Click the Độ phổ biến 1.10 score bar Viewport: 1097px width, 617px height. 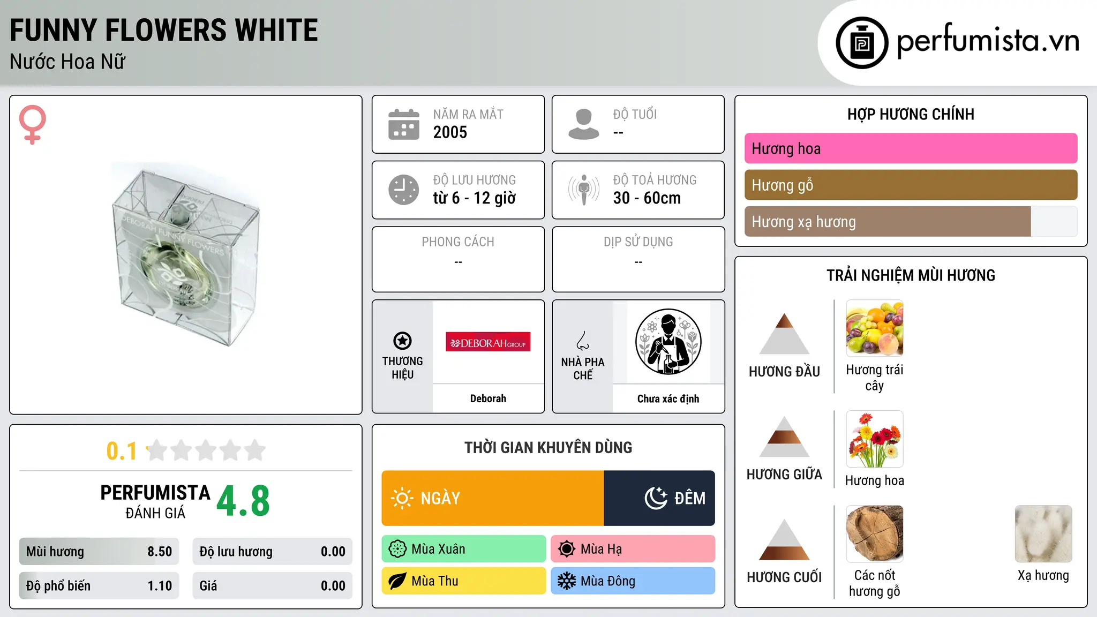click(x=99, y=586)
